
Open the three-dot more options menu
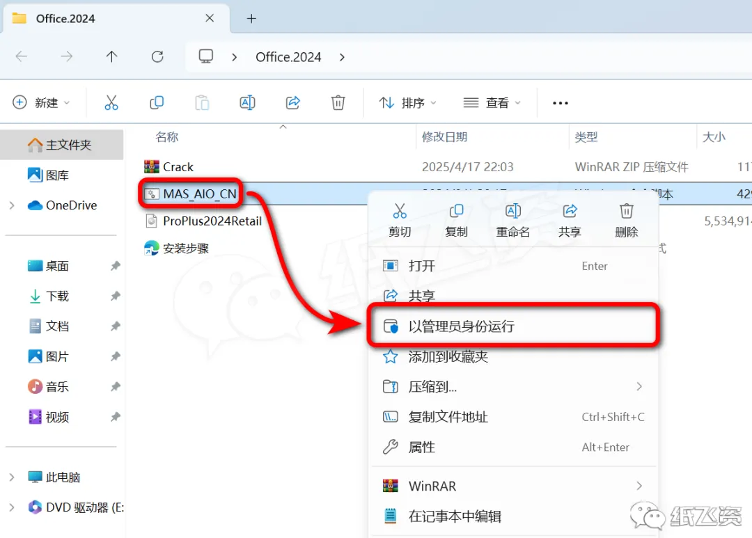(x=560, y=103)
